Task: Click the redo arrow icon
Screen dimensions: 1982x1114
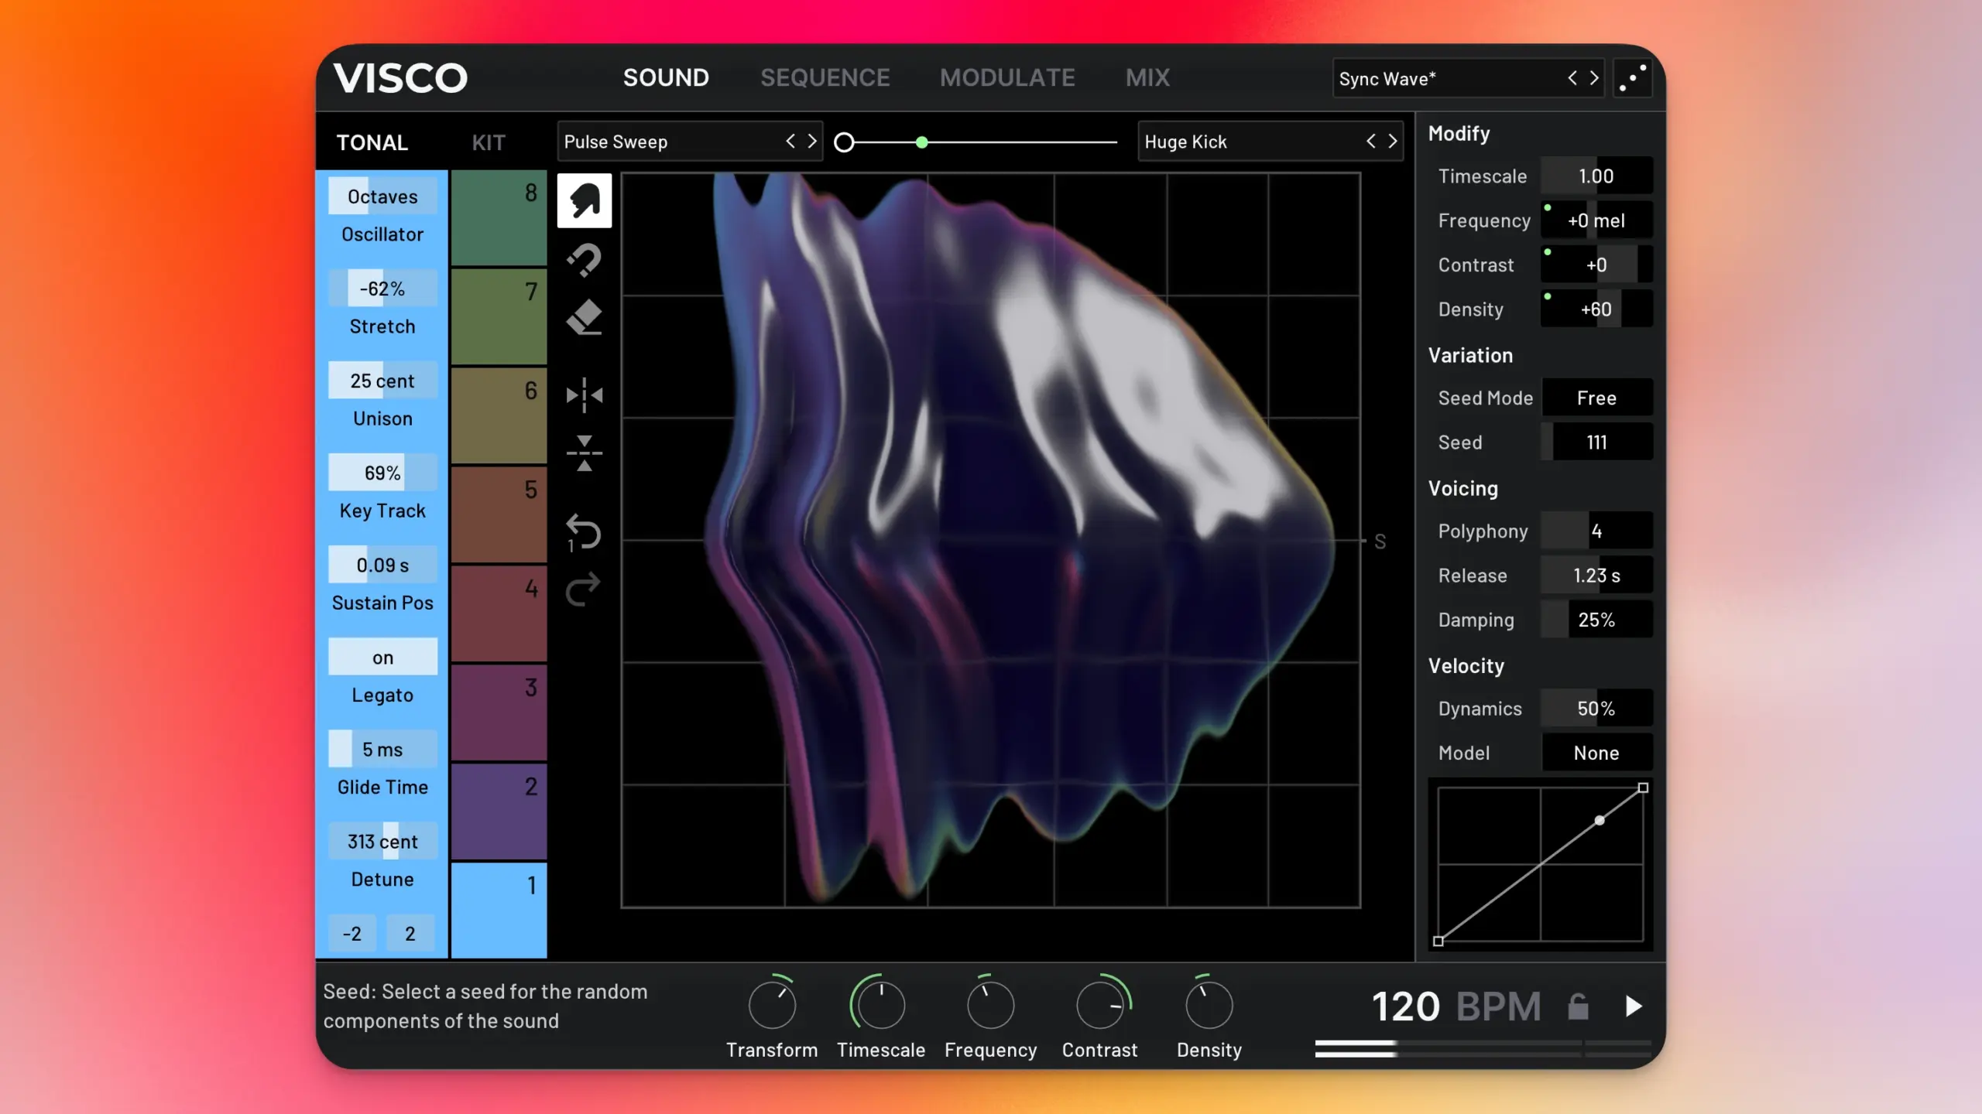Action: point(583,589)
